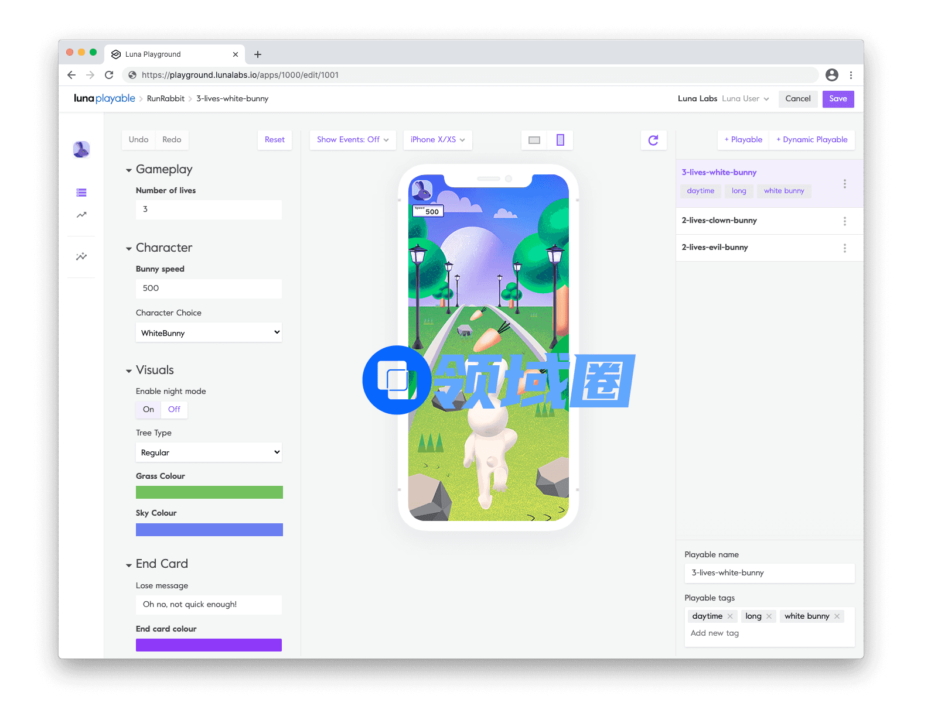Click the RunRabbit breadcrumb
This screenshot has height=703, width=931.
tap(165, 99)
